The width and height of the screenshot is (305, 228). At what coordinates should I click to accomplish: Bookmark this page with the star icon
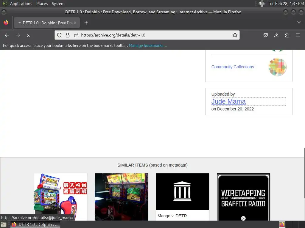pyautogui.click(x=235, y=35)
